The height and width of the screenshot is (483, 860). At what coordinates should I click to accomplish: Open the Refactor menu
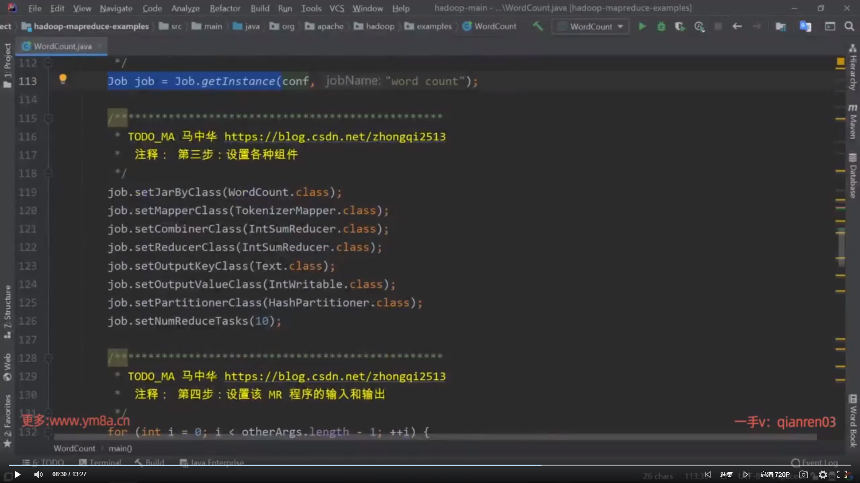(x=225, y=8)
